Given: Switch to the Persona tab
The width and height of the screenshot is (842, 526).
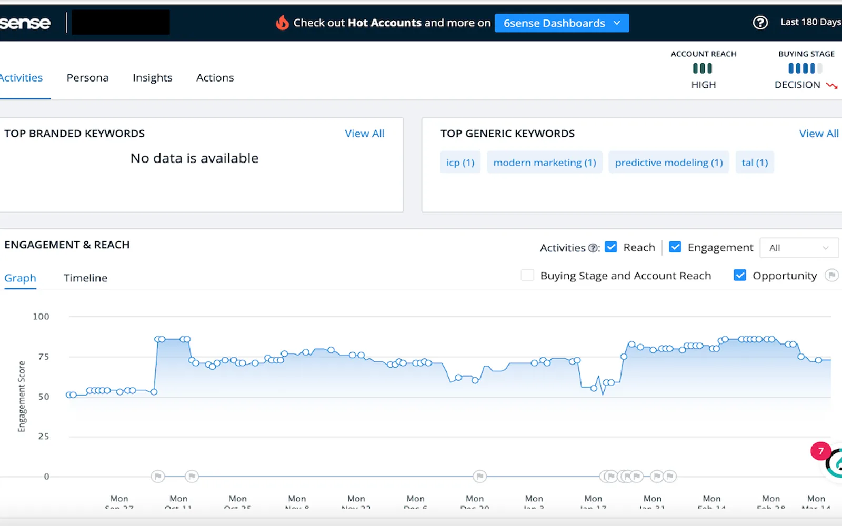Looking at the screenshot, I should pyautogui.click(x=87, y=78).
